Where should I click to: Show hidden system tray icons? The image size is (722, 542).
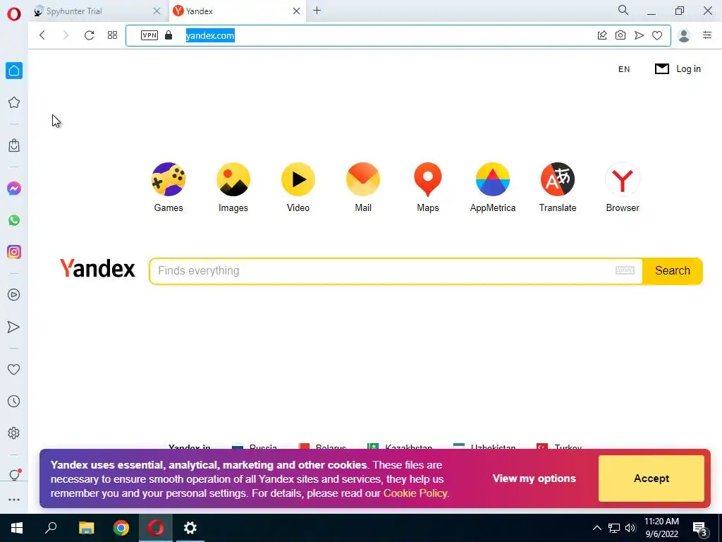click(x=596, y=528)
